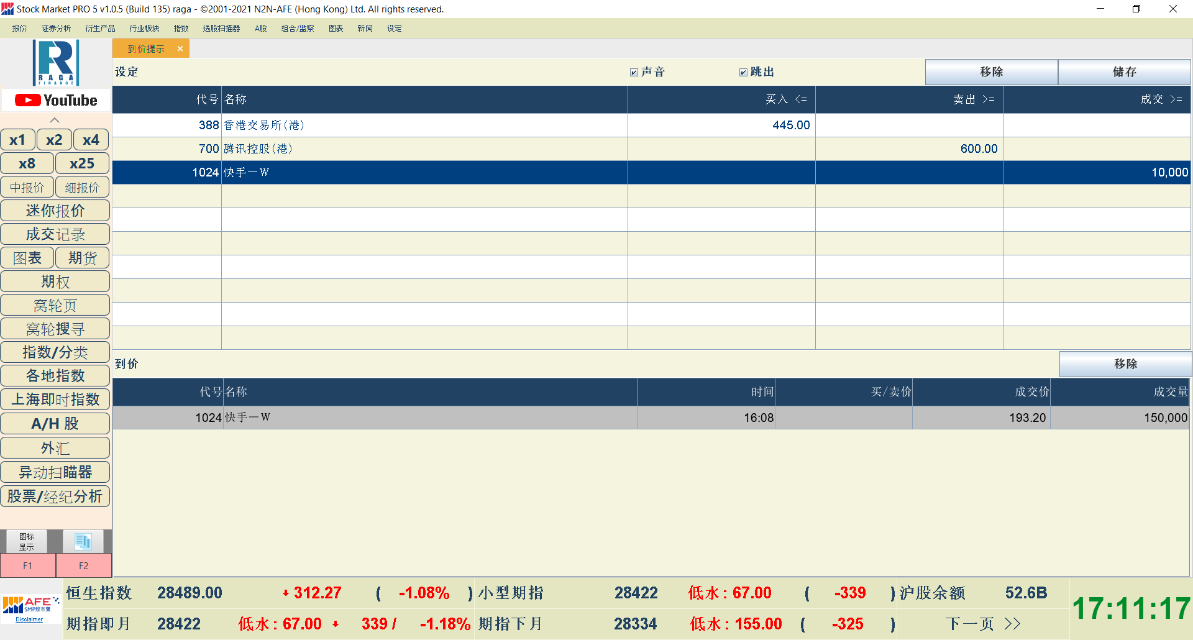Open the Disclaimer link

29,619
